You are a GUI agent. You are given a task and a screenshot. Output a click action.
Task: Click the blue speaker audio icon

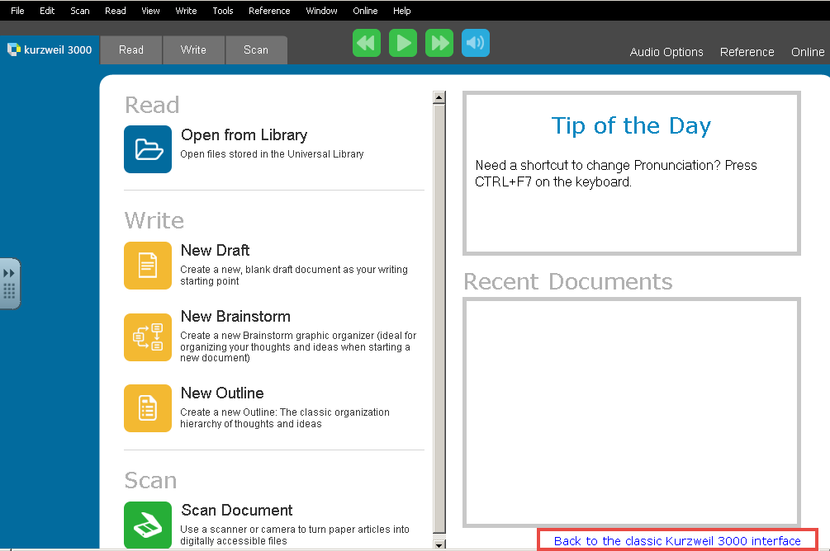coord(476,43)
